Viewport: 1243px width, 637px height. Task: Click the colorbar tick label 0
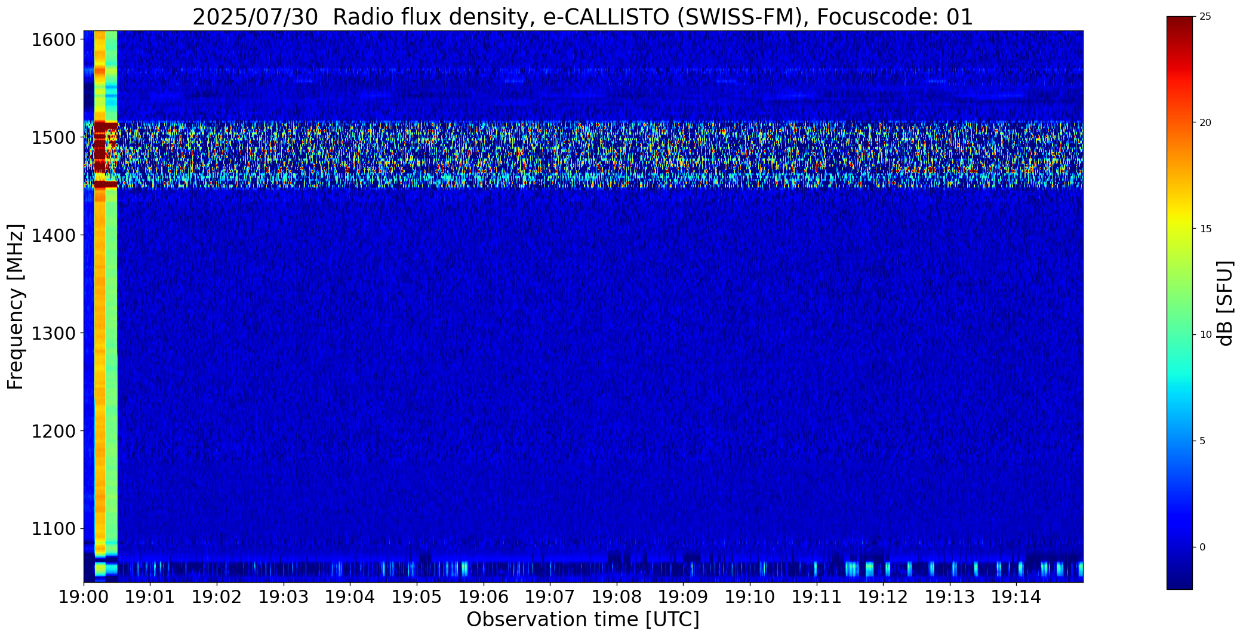(1202, 547)
